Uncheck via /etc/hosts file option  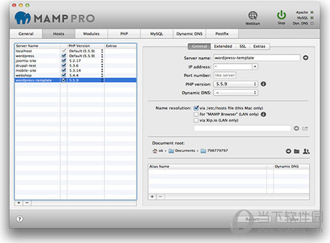(x=196, y=108)
